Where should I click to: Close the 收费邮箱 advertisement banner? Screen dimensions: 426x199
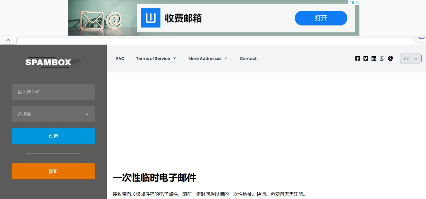click(x=358, y=3)
